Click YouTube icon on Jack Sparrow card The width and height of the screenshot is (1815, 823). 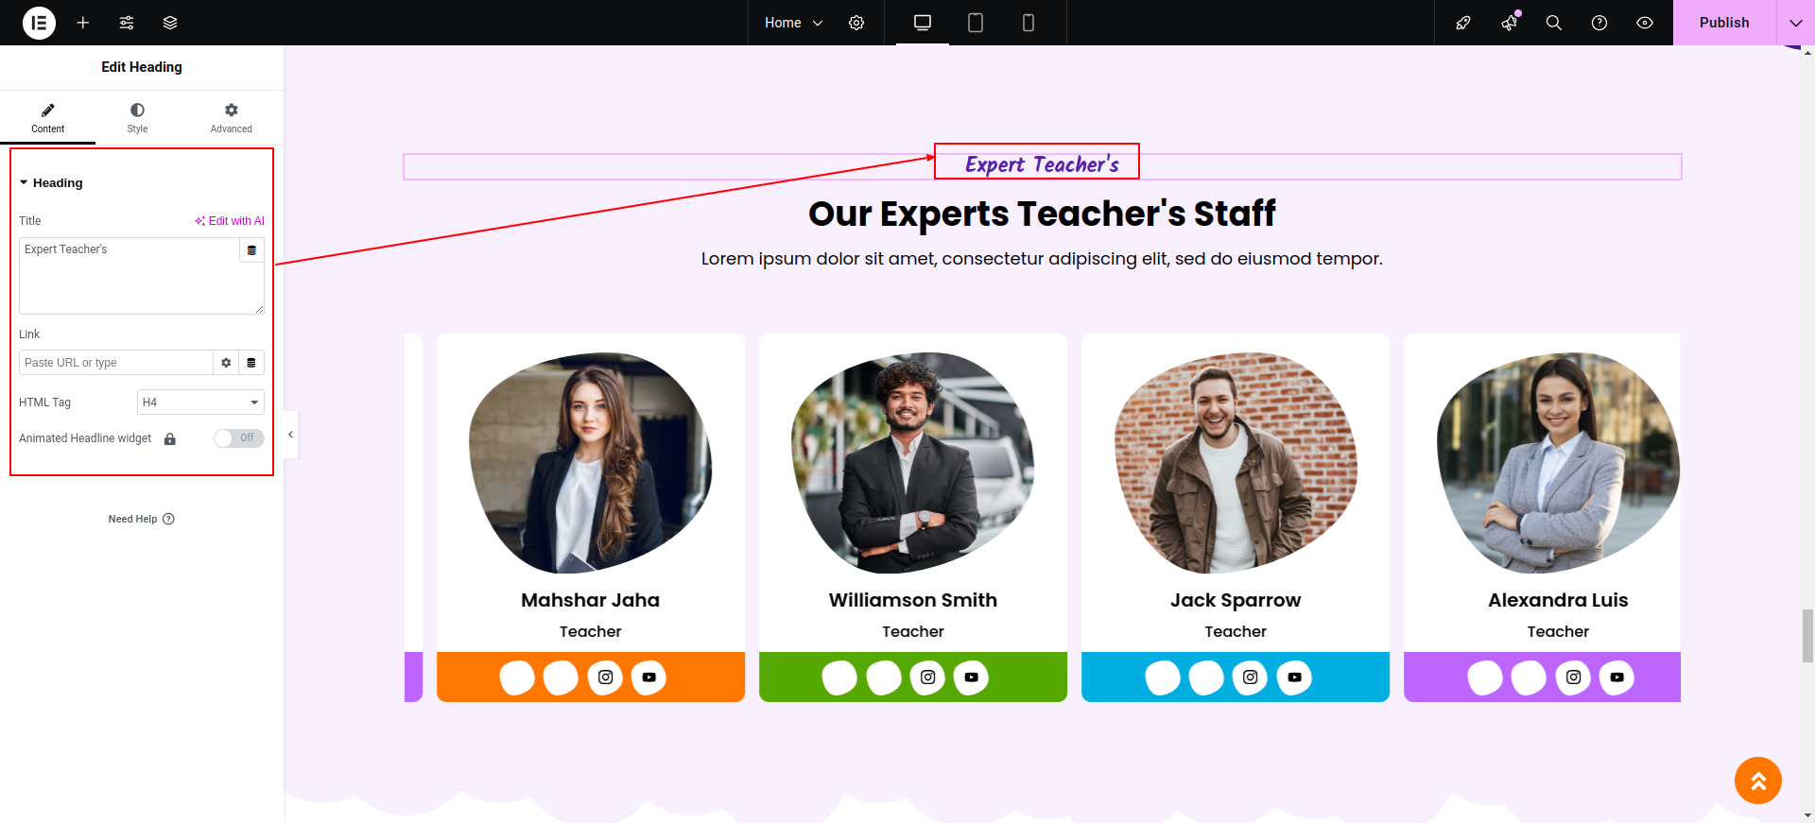1294,677
